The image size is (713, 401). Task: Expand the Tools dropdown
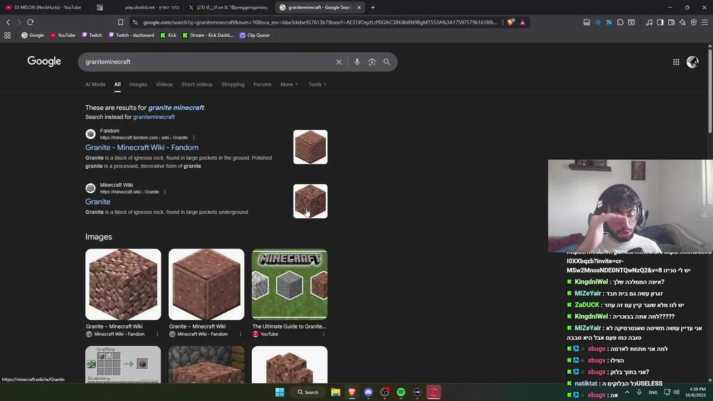click(x=318, y=84)
